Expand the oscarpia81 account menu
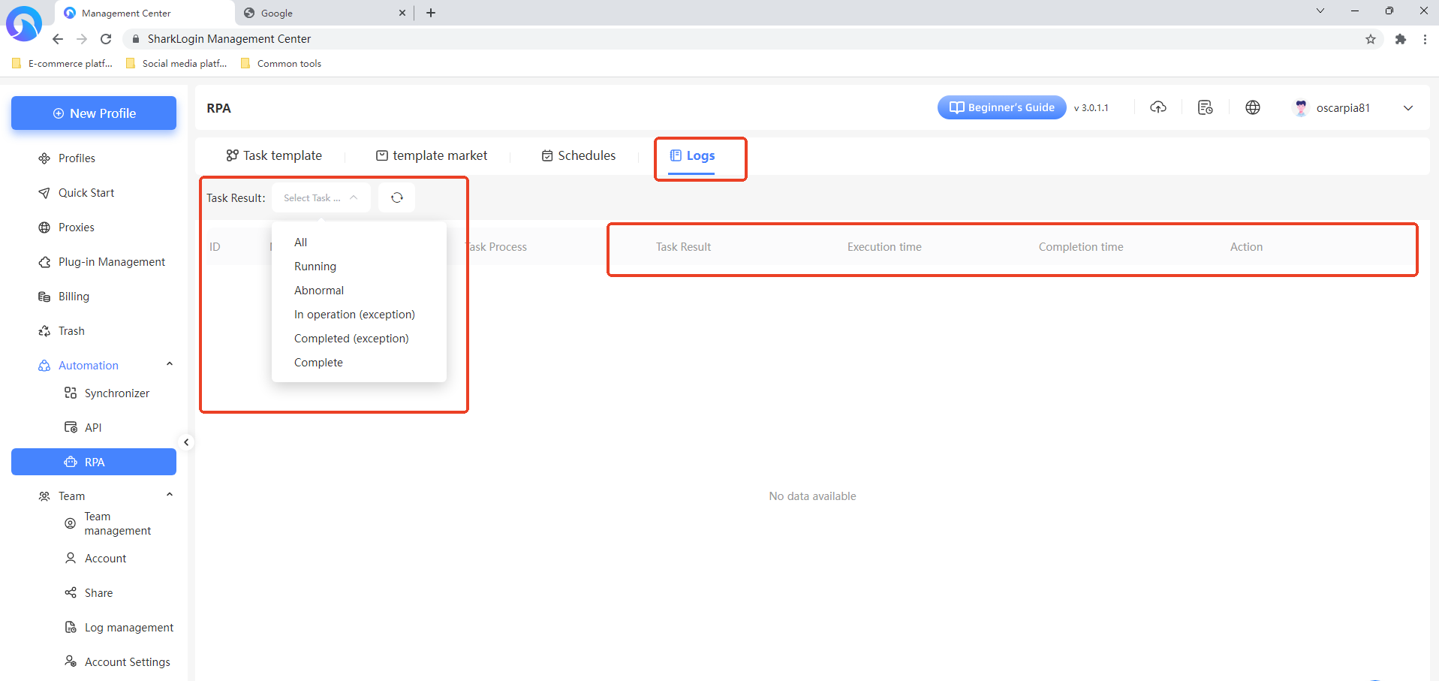The height and width of the screenshot is (681, 1439). click(1407, 108)
